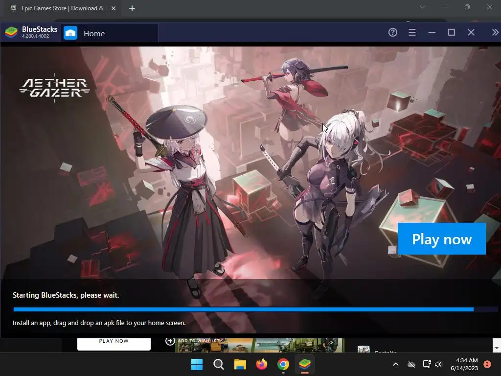
Task: Open Windows taskbar search
Action: click(219, 364)
